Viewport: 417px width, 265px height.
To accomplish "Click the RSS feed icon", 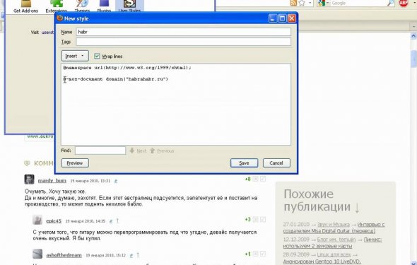I will tap(293, 3).
